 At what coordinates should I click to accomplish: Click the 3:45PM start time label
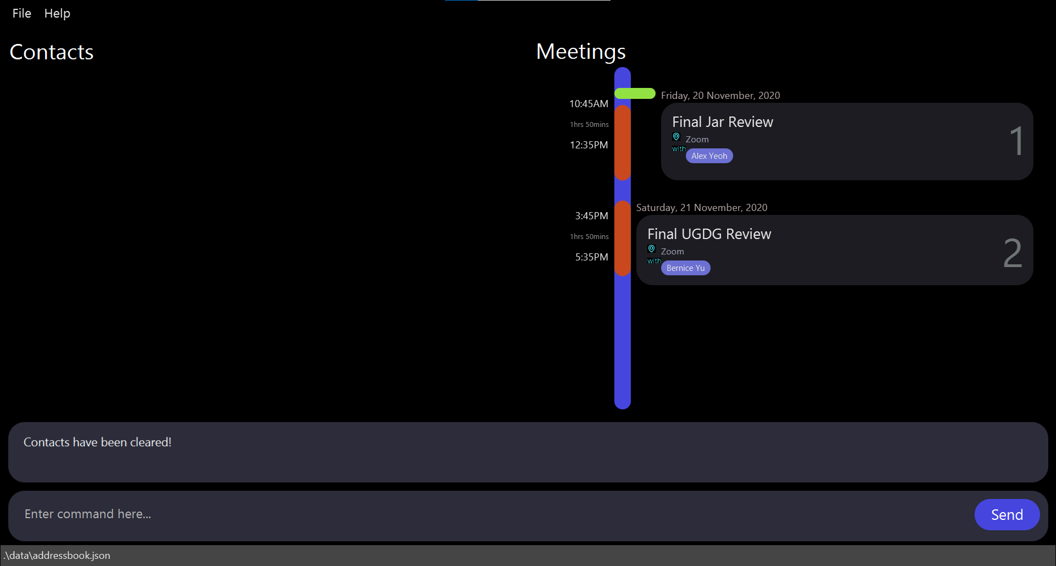pyautogui.click(x=591, y=216)
